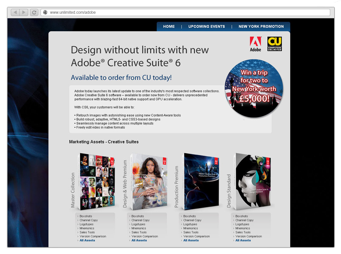Open All Assets under Master Collection
This screenshot has height=254, width=341.
87,241
